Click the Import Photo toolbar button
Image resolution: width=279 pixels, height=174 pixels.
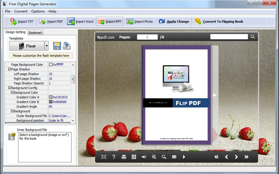click(x=139, y=22)
